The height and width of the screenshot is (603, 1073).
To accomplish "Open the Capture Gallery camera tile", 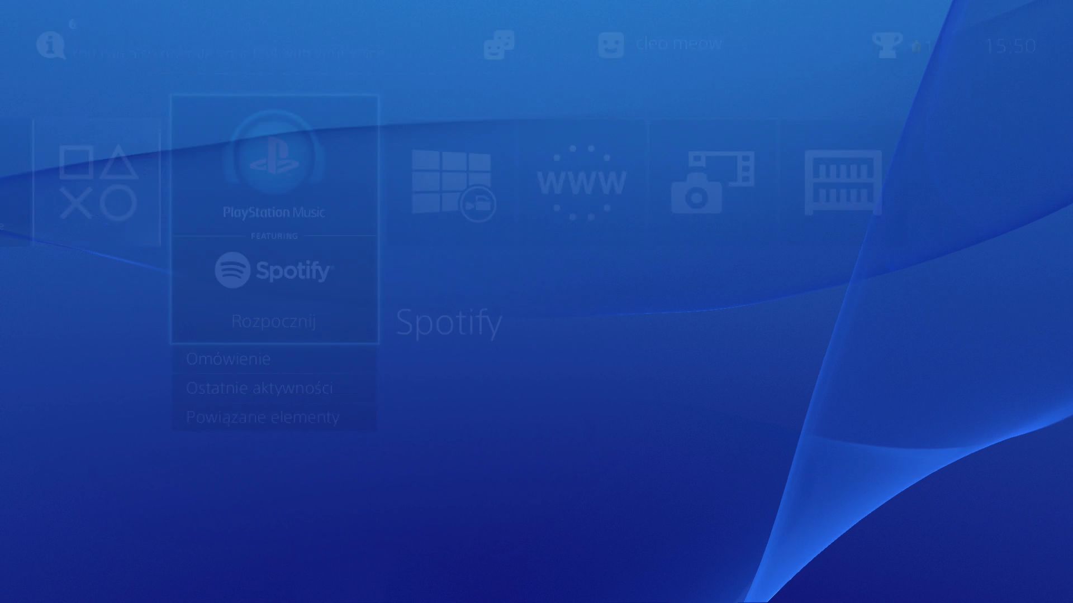I will click(x=712, y=183).
